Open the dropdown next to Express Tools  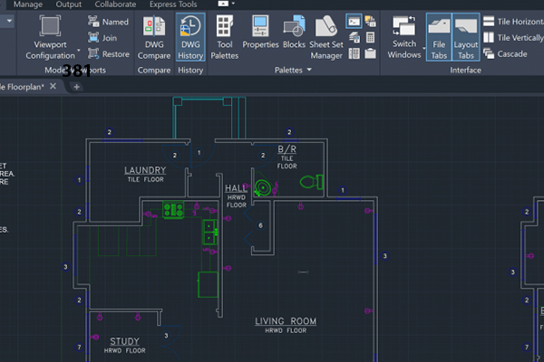click(x=233, y=4)
